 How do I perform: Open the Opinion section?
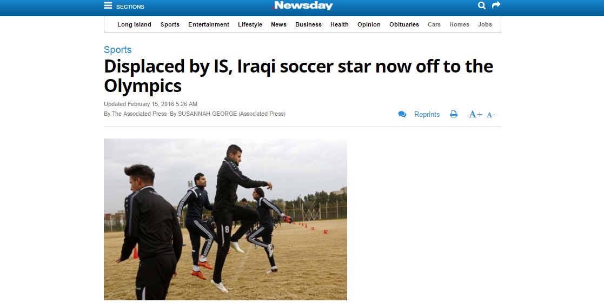[369, 24]
